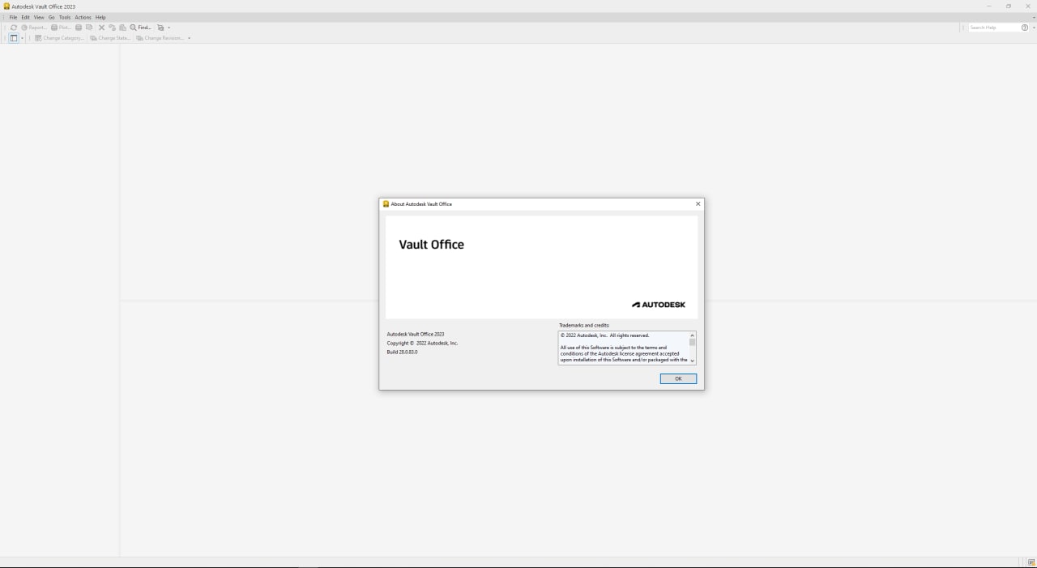Click the Delete X toolbar icon
This screenshot has width=1037, height=568.
(x=101, y=28)
